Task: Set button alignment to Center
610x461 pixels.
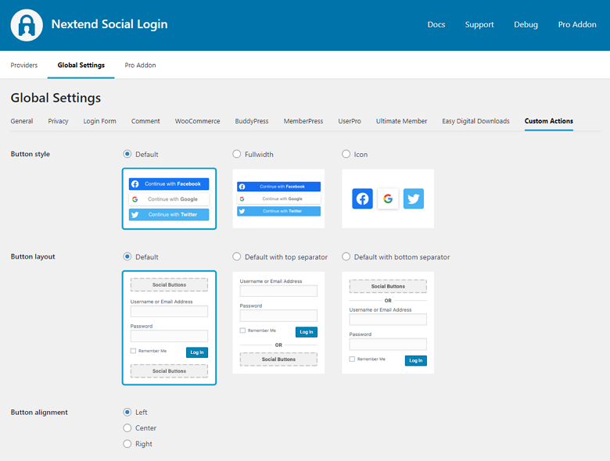Action: coord(127,428)
